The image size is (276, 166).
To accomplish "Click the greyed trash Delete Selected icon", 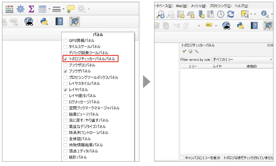I will click(x=166, y=26).
